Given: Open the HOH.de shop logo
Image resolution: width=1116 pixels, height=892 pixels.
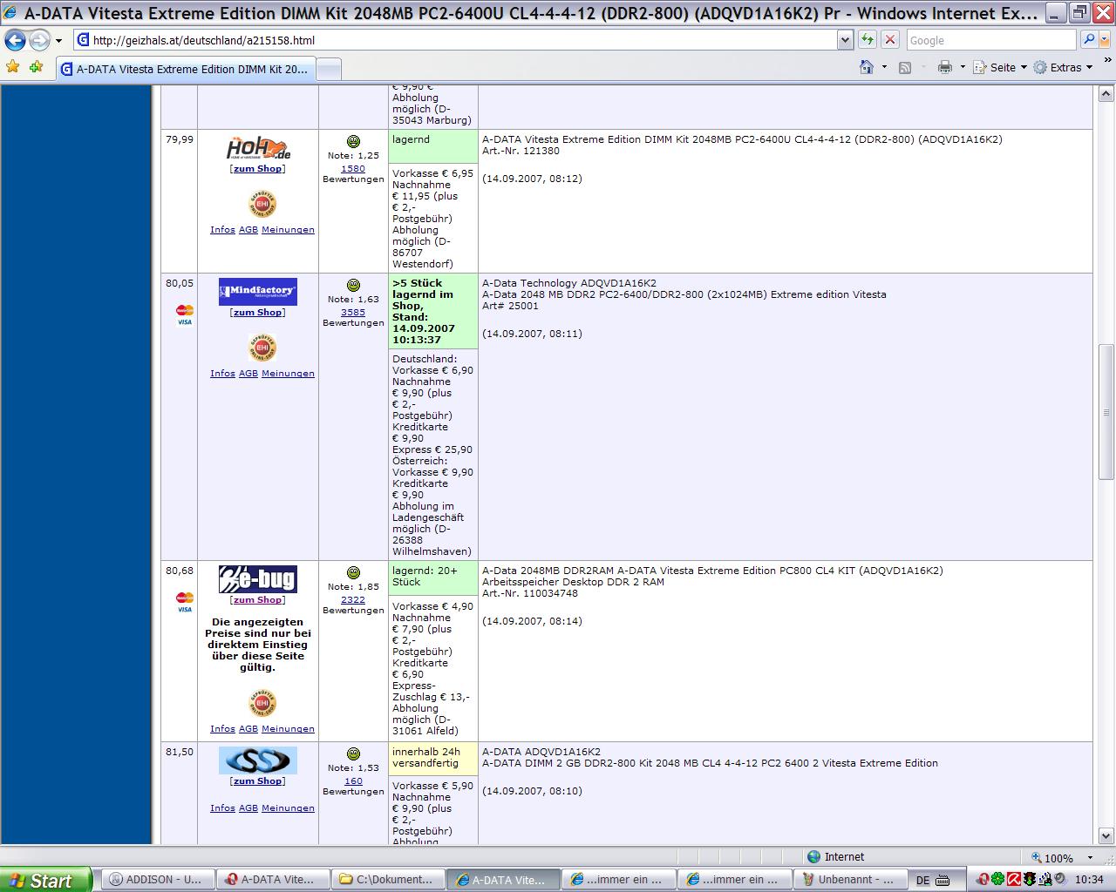Looking at the screenshot, I should point(258,147).
